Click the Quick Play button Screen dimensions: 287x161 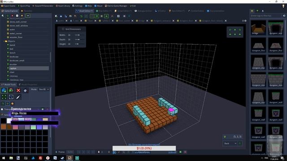pos(24,6)
